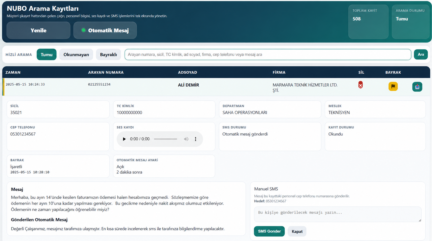Play the voice recording audio
The image size is (432, 241).
[x=124, y=139]
